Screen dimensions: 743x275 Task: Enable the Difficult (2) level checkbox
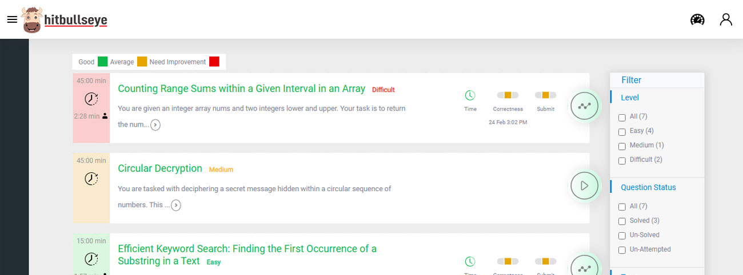click(622, 161)
